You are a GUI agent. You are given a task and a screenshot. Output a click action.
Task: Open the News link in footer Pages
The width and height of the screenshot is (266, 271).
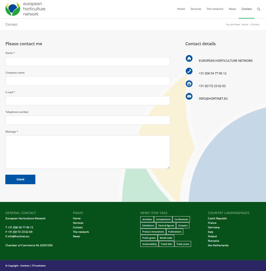coord(76,236)
